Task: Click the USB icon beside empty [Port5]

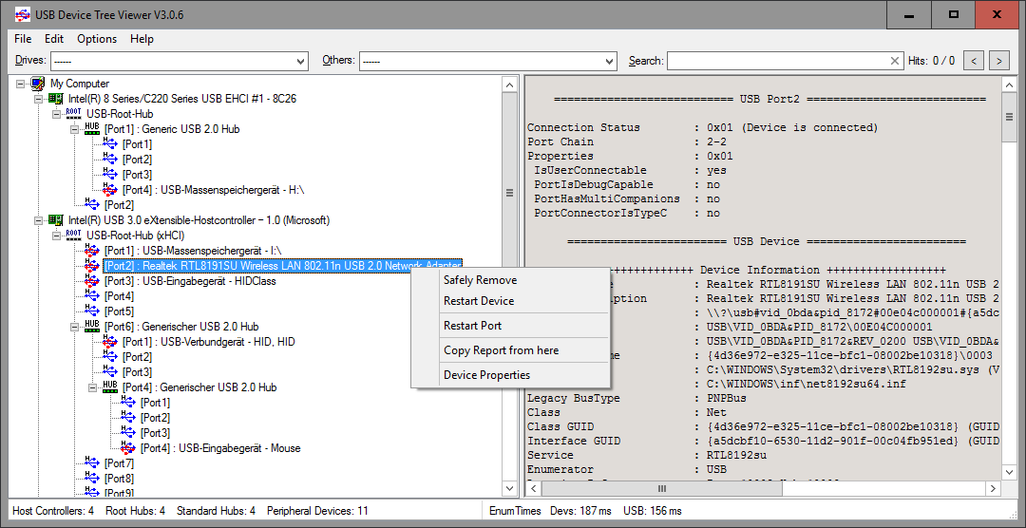Action: (92, 311)
